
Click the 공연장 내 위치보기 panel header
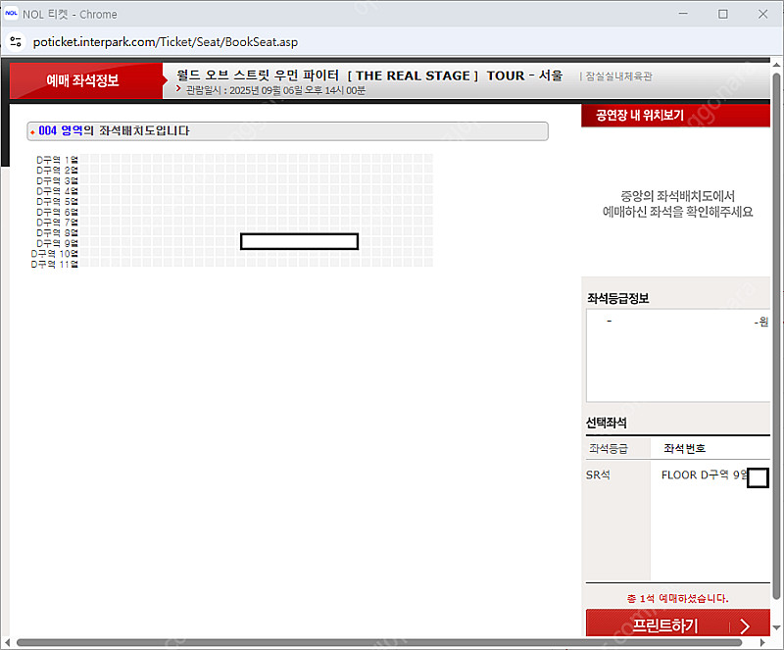(675, 115)
